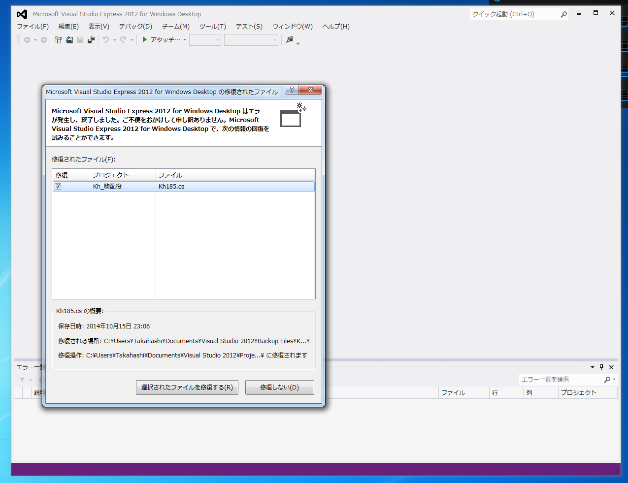Click the error list 行 column header
The height and width of the screenshot is (483, 628).
[x=506, y=392]
